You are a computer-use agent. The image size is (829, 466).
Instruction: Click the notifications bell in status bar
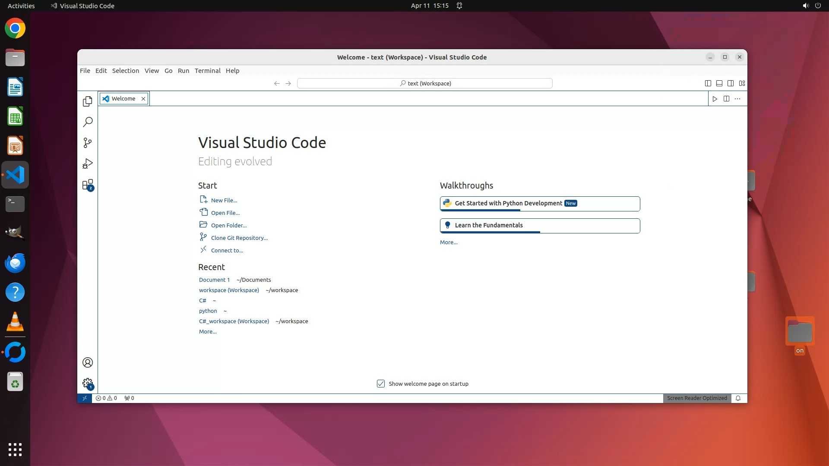[738, 398]
